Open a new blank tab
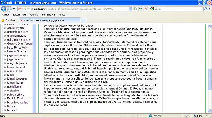This screenshot has width=212, height=118. coord(84,21)
